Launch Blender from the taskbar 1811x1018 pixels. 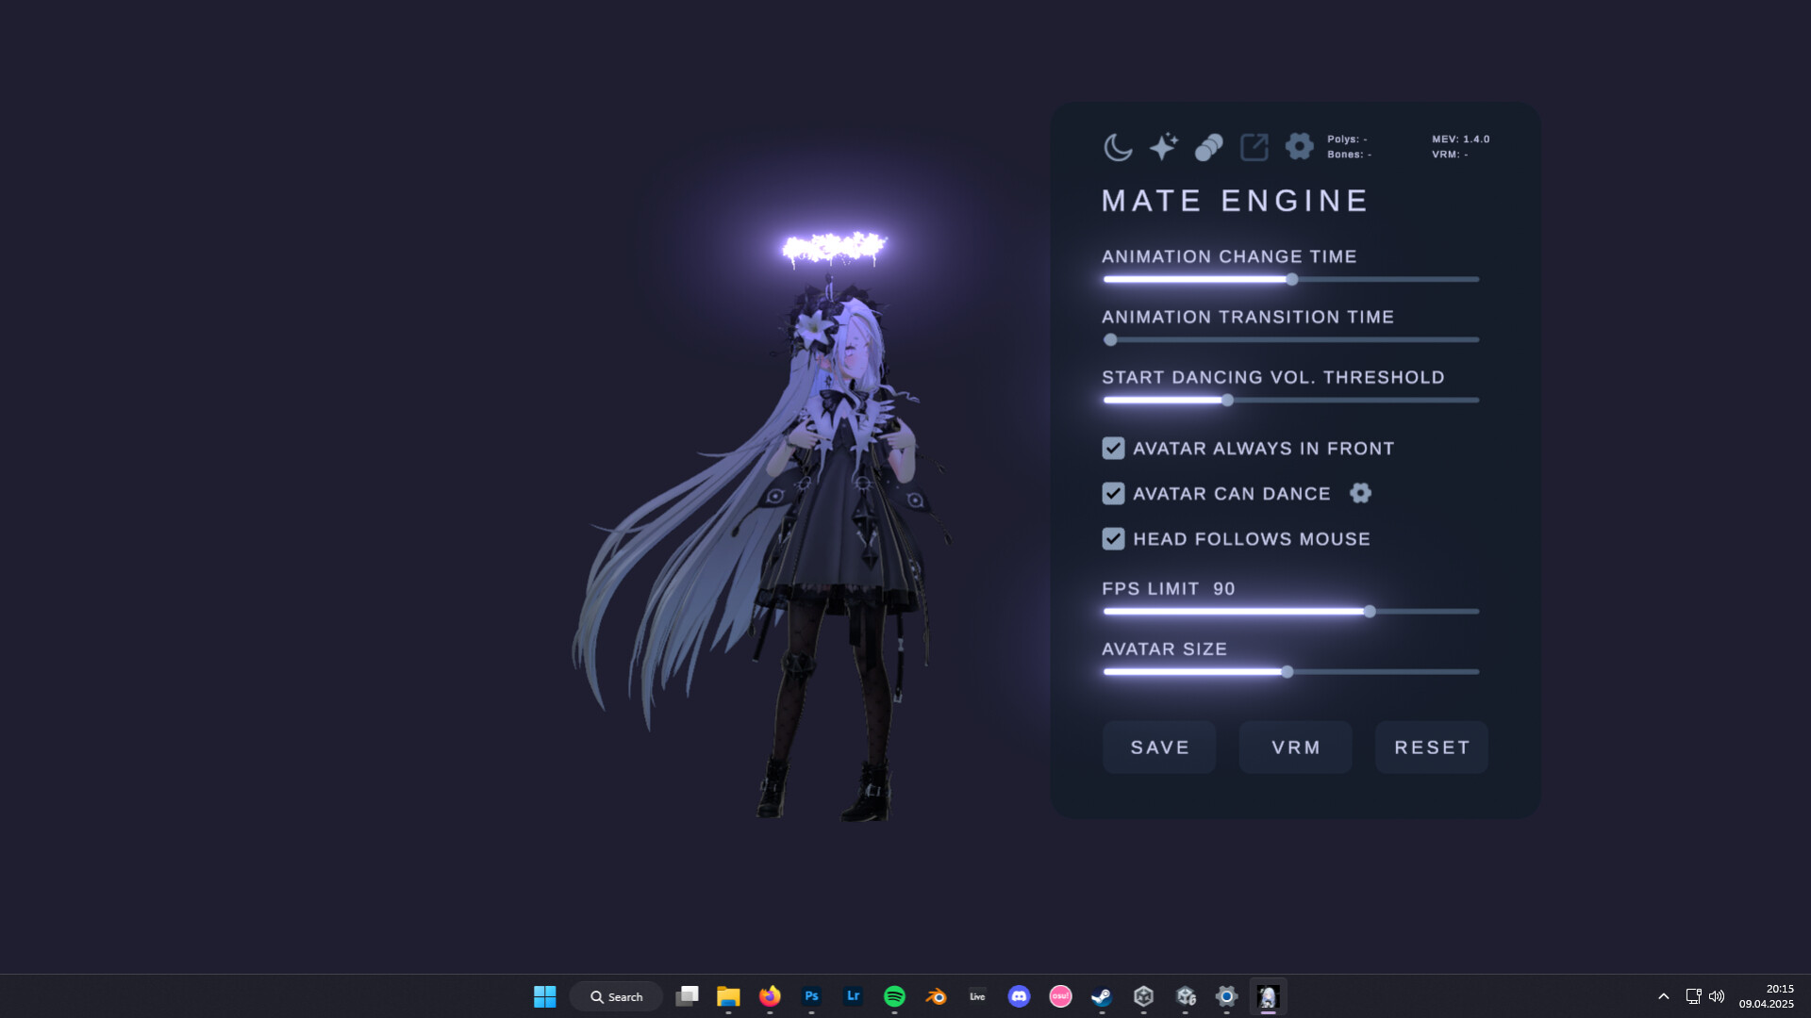935,996
